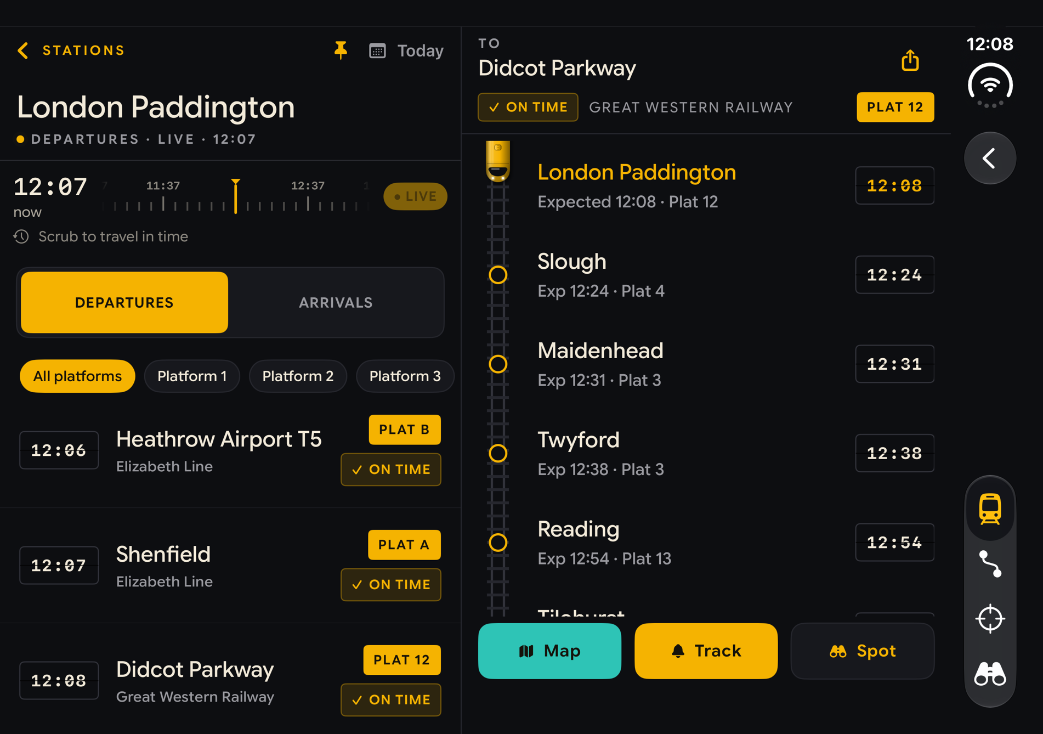
Task: Click the PLAT B badge for Heathrow
Action: (404, 430)
